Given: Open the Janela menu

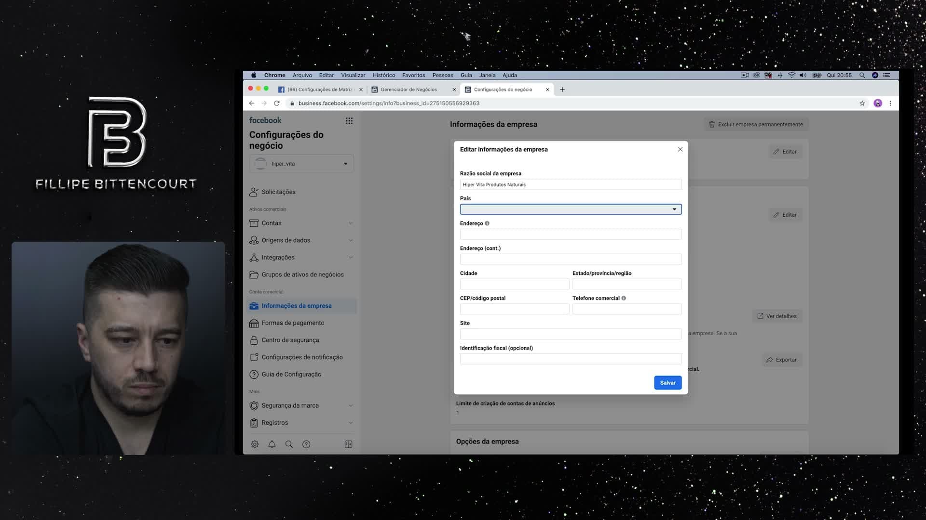Looking at the screenshot, I should [487, 75].
